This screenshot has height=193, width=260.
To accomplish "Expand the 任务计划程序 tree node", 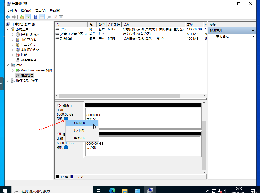I will pos(13,35).
